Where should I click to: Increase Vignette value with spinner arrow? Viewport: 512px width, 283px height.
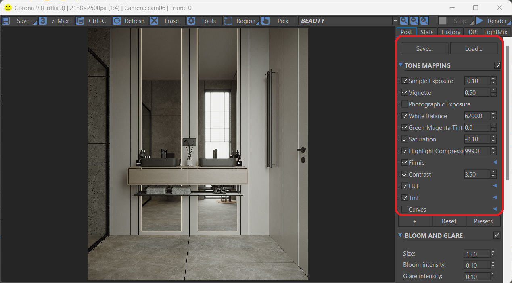coord(493,90)
